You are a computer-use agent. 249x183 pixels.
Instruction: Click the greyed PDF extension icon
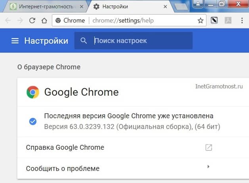point(228,20)
